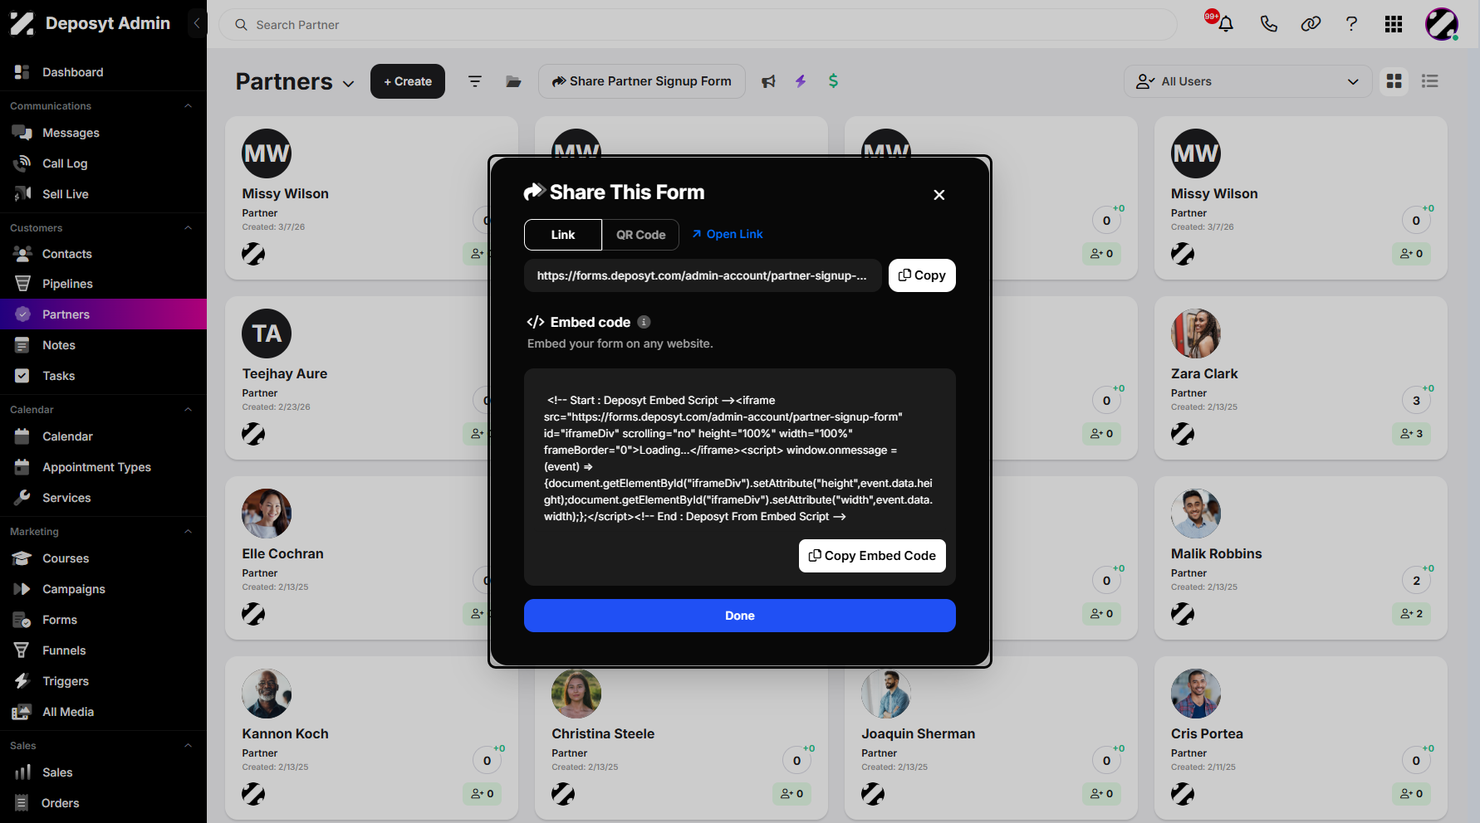Image resolution: width=1480 pixels, height=823 pixels.
Task: Collapse the sidebar with the chevron
Action: tap(196, 23)
